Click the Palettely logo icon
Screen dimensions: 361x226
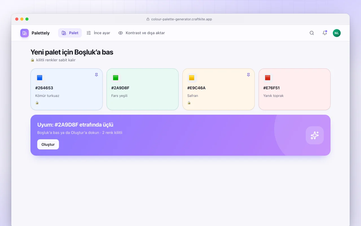point(25,33)
